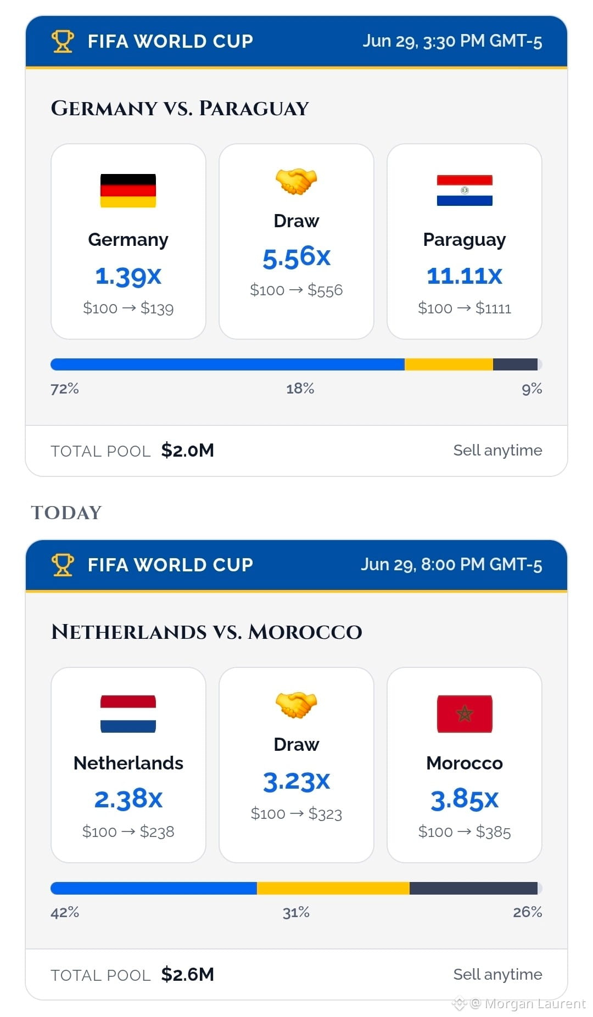Click the trophy icon on the Netherlands match header
Viewport: 593px width, 1017px height.
click(63, 565)
